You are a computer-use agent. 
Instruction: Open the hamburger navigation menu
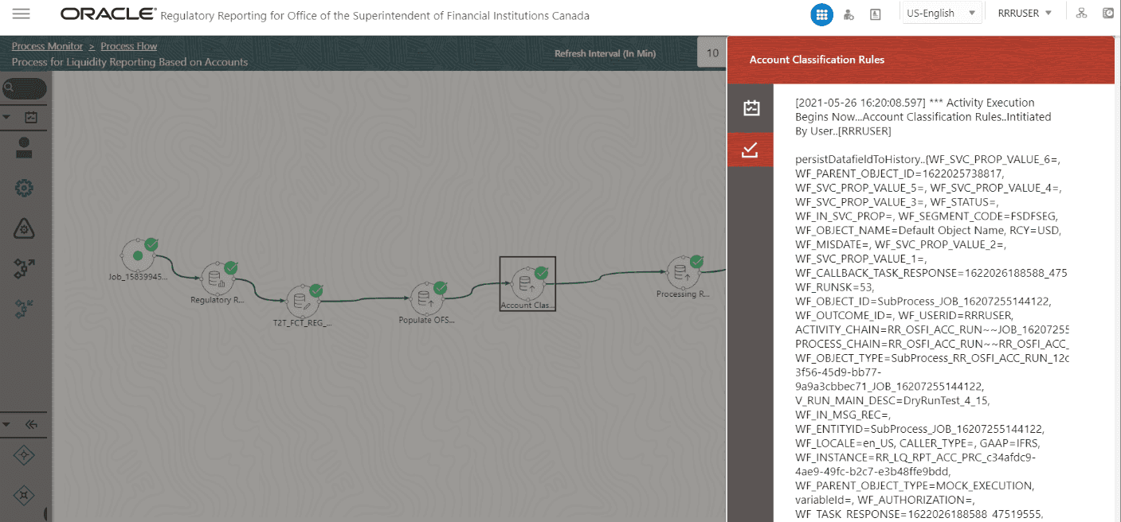click(22, 14)
